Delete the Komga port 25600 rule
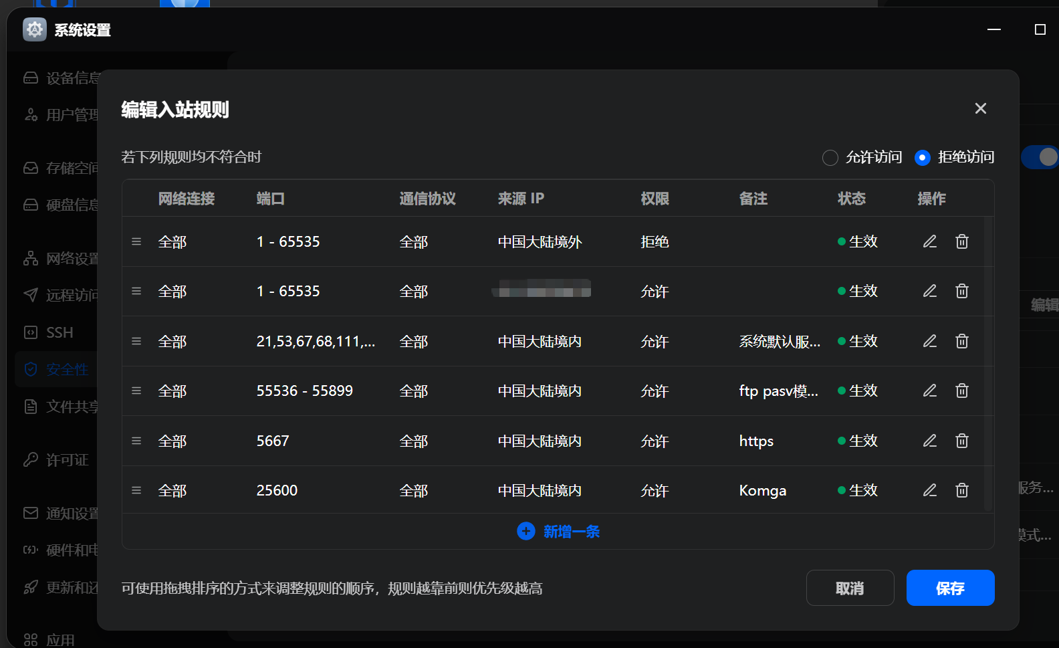 tap(962, 490)
